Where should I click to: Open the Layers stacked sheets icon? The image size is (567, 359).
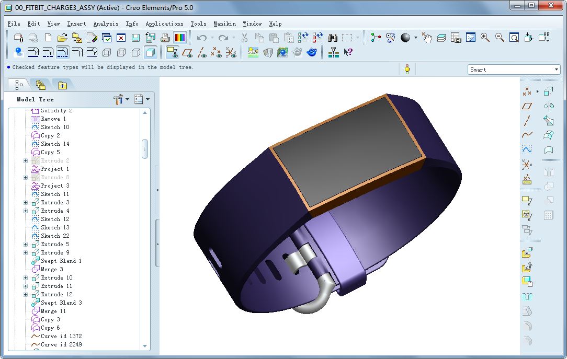pos(441,38)
